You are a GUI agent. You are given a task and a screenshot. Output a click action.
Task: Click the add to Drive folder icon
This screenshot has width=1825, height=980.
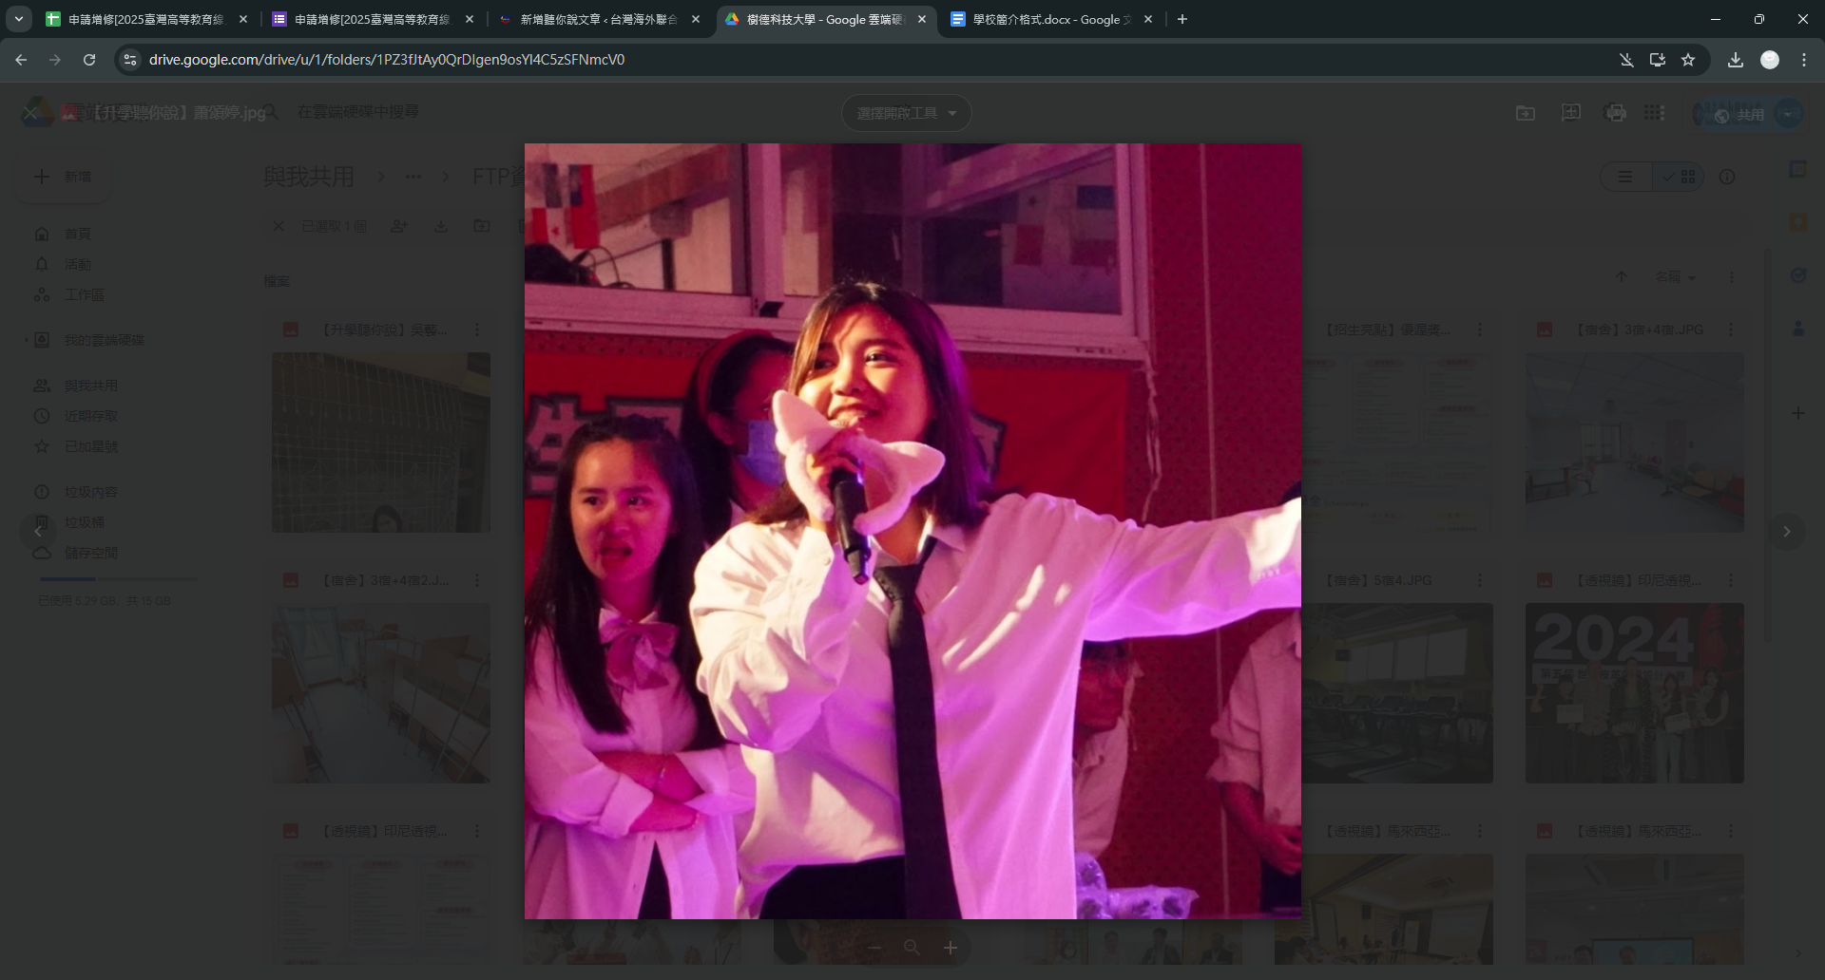(x=1526, y=113)
